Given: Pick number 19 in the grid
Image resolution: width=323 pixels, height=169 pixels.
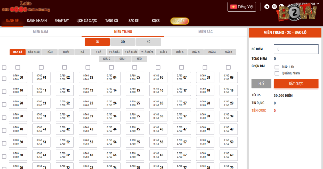Looking at the screenshot, I should (228, 90).
